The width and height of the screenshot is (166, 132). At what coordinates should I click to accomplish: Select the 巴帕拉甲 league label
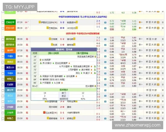click(10, 22)
